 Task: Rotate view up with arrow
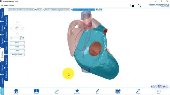click(x=17, y=22)
